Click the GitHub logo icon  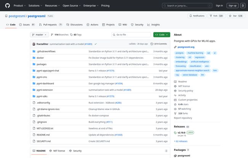click(x=7, y=6)
